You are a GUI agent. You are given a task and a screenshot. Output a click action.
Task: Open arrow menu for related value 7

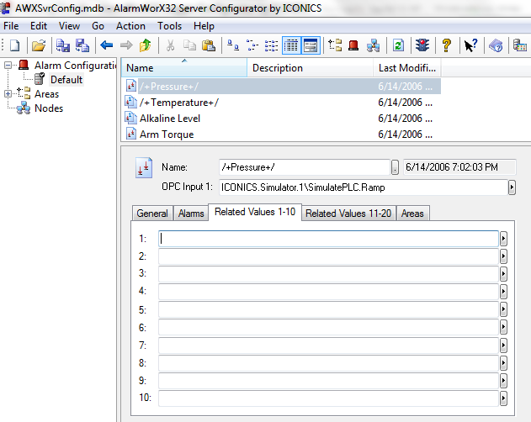(503, 346)
